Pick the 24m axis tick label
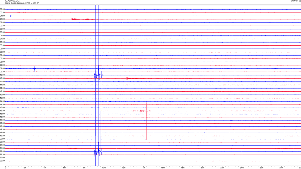 pyautogui.click(x=242, y=168)
